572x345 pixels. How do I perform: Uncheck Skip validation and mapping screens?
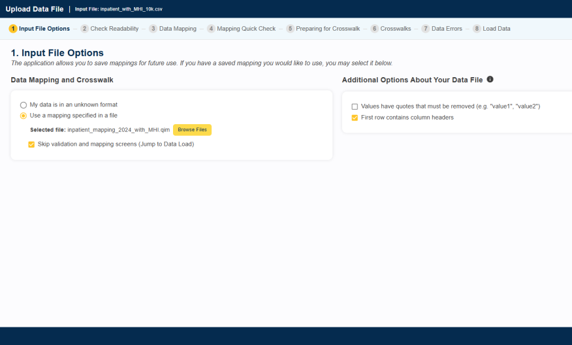pos(31,144)
